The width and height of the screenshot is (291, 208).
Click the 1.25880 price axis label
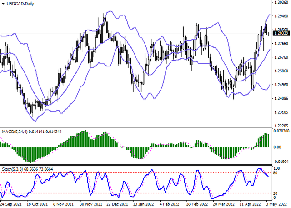click(280, 71)
